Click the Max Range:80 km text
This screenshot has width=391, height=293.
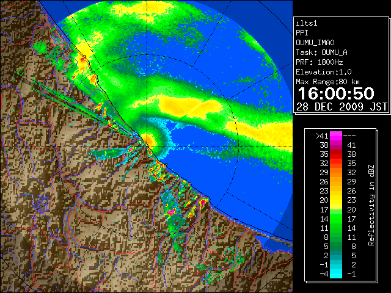click(x=327, y=82)
